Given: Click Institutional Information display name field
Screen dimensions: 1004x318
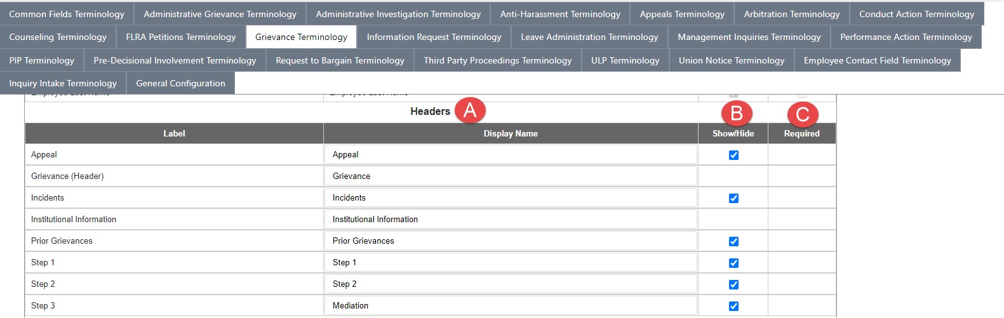Looking at the screenshot, I should pos(511,219).
